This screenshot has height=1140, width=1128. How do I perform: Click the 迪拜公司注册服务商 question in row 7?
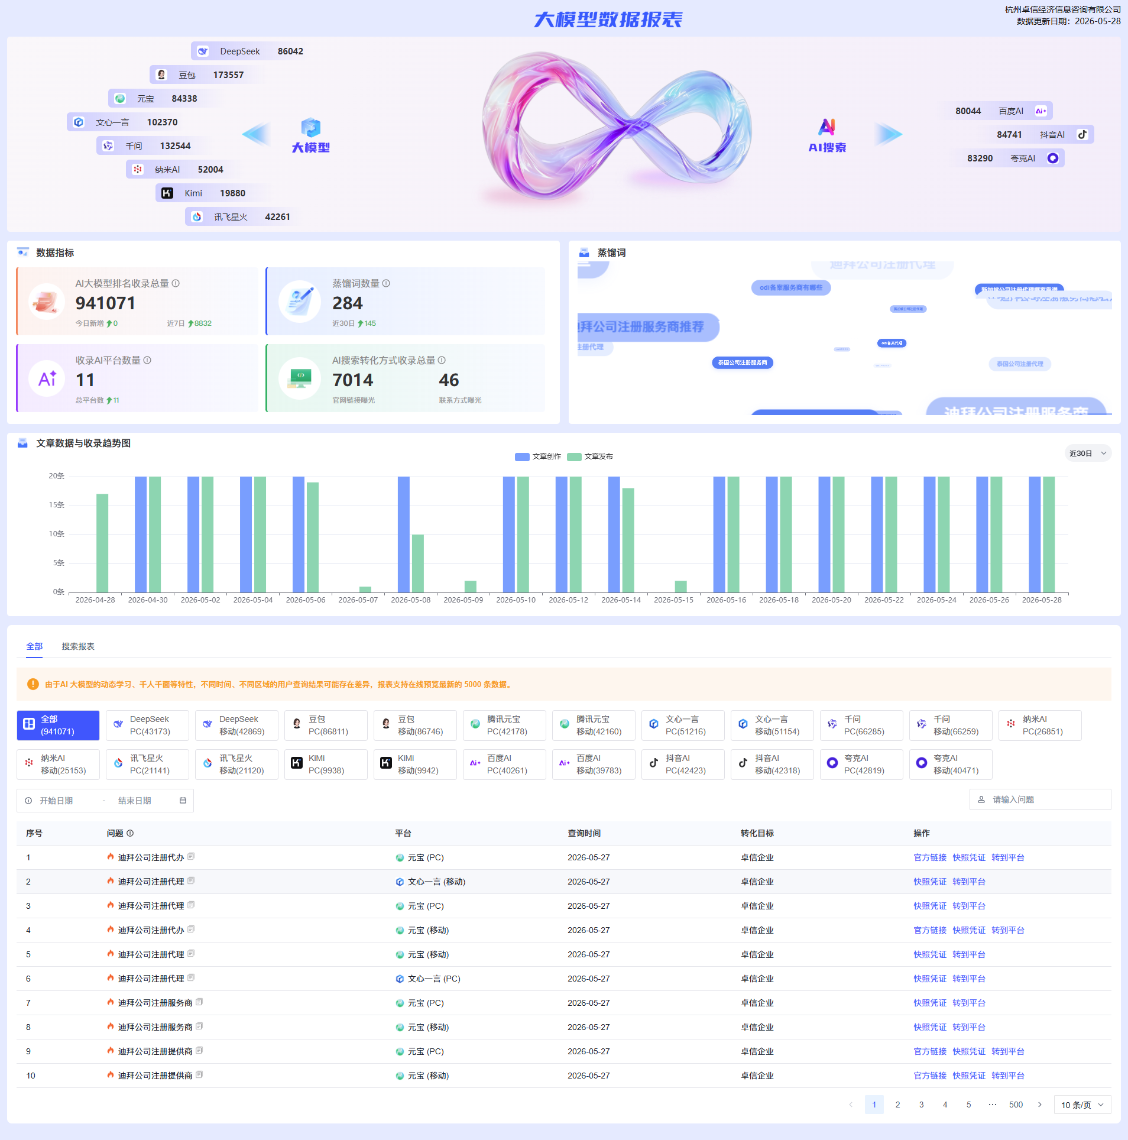pos(155,1003)
